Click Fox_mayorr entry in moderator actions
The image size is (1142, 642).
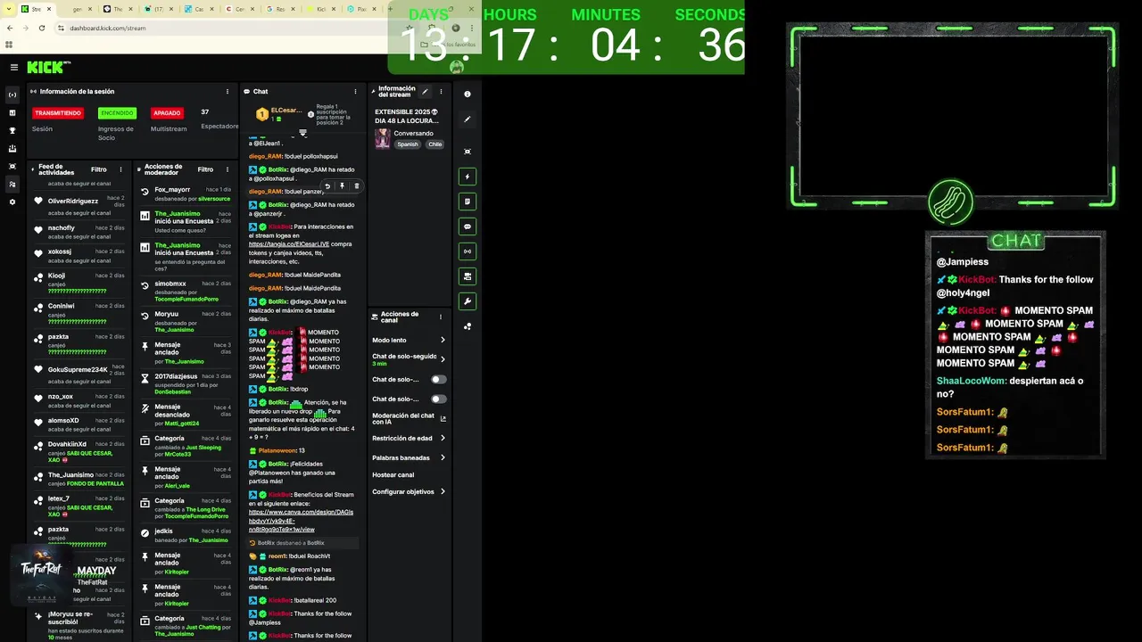pos(172,190)
